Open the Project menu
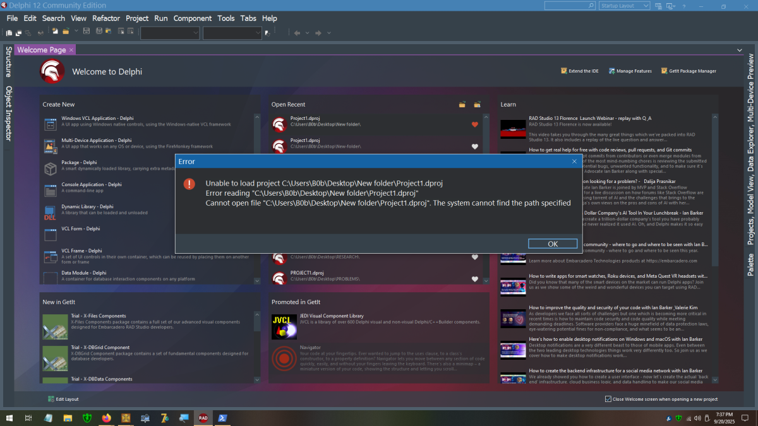The width and height of the screenshot is (758, 426). click(137, 18)
